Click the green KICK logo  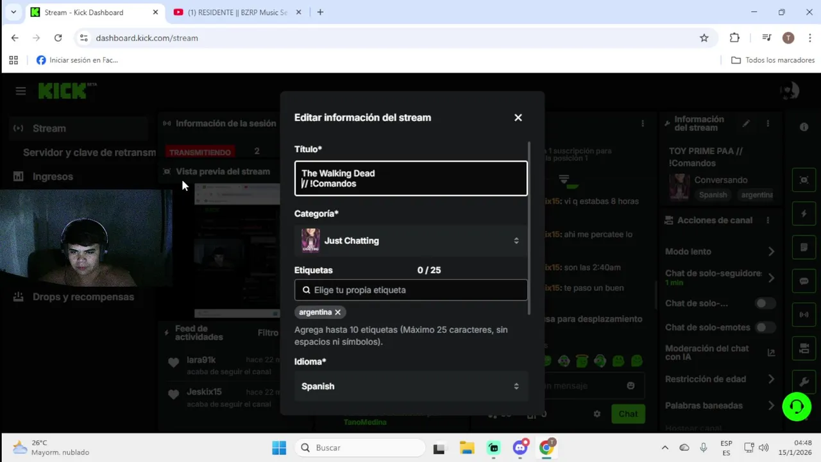(x=63, y=91)
